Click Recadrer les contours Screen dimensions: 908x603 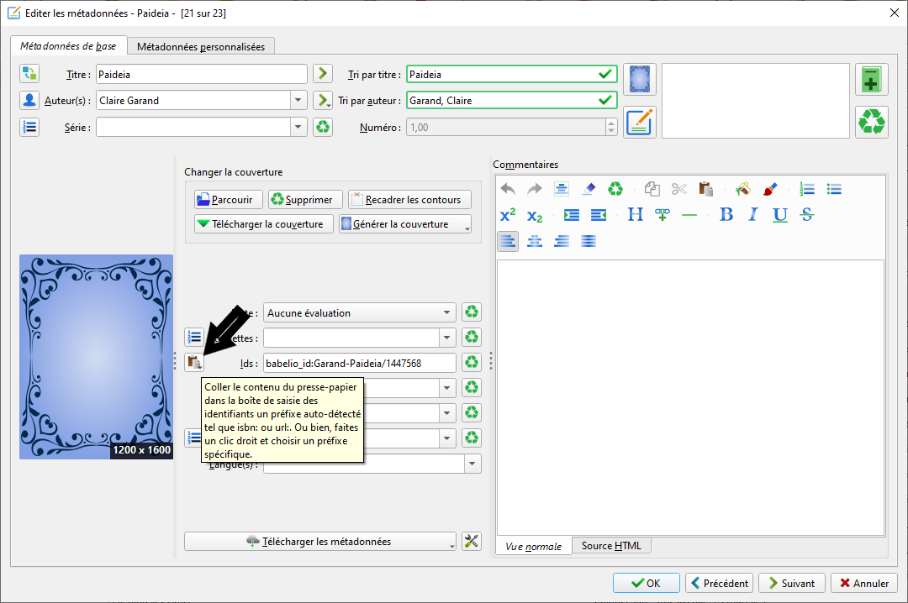click(409, 199)
